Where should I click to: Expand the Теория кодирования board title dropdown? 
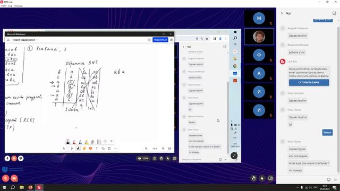[x=37, y=40]
